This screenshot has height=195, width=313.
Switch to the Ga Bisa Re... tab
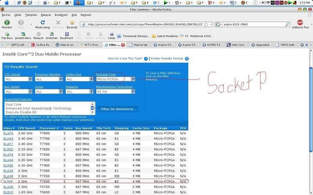[x=41, y=45]
